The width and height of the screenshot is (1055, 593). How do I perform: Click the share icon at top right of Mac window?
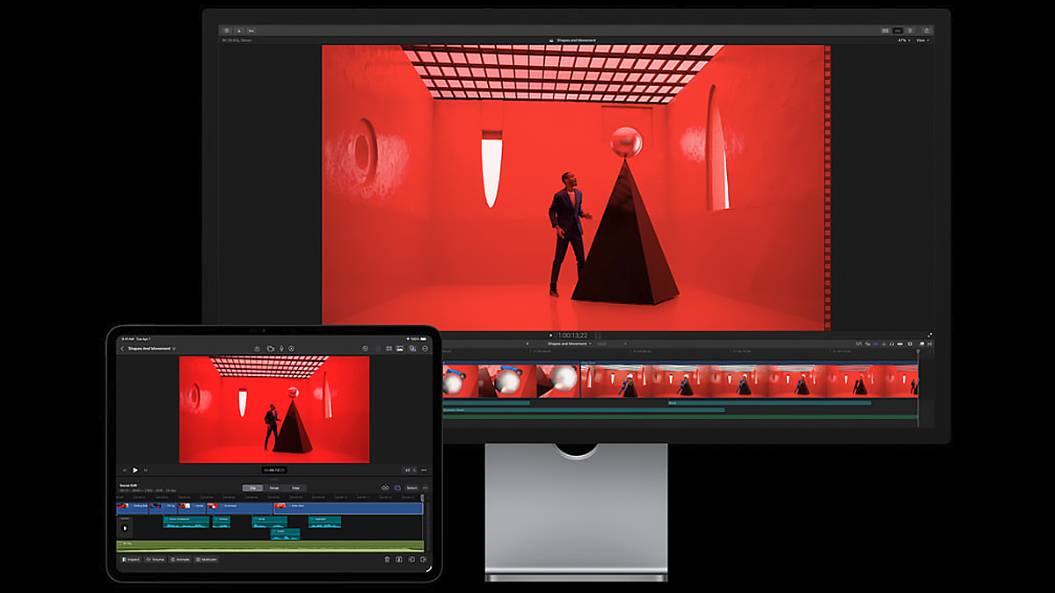click(927, 31)
